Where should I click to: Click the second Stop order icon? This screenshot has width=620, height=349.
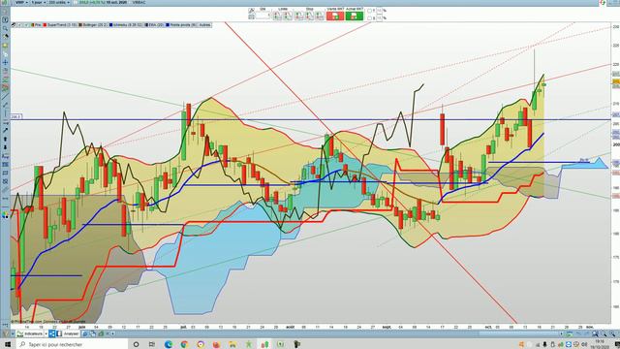[309, 16]
